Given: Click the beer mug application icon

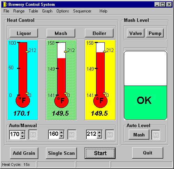Looking at the screenshot, I should pos(5,5).
